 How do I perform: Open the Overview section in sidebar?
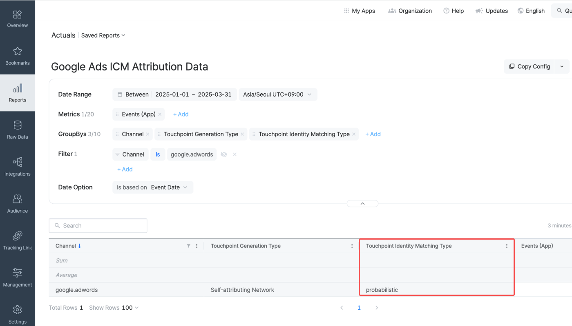(x=18, y=19)
